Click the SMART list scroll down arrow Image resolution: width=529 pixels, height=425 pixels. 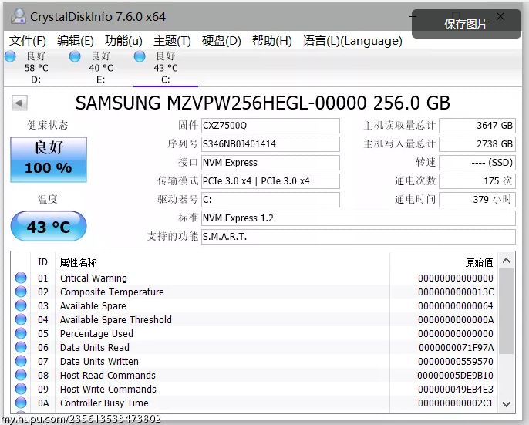point(506,404)
